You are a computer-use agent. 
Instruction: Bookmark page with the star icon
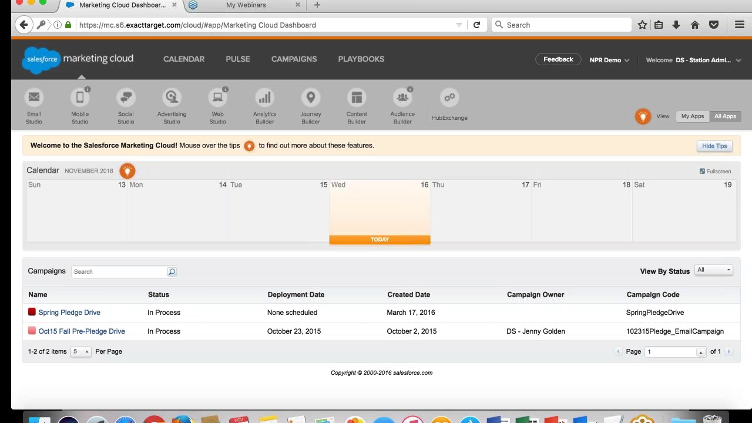click(642, 25)
